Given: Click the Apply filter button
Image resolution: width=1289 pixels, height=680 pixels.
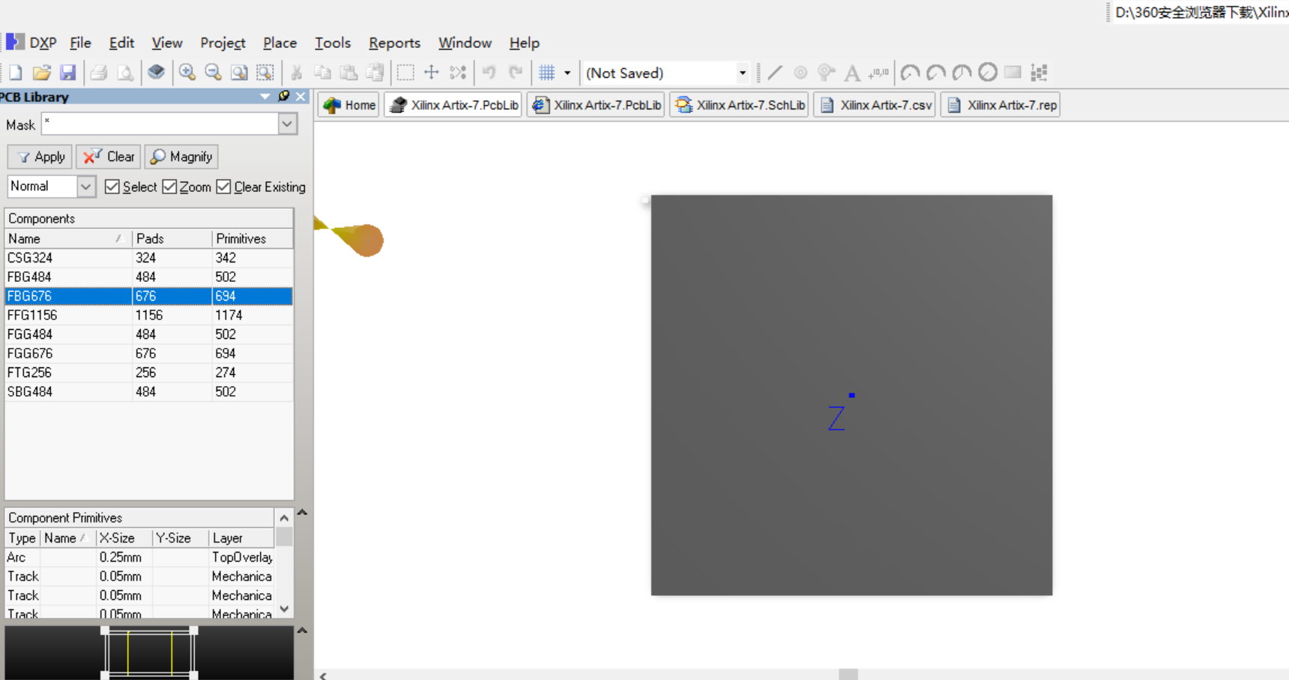Looking at the screenshot, I should (40, 157).
